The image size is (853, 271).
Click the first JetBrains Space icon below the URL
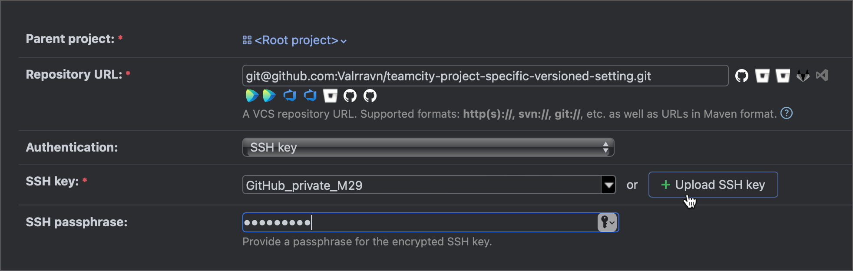(251, 96)
